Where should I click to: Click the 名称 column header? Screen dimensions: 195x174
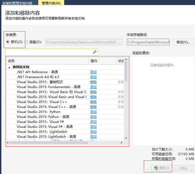pos(47,61)
